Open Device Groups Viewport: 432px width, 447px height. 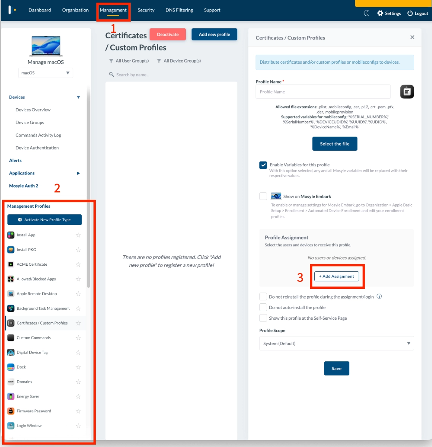pos(30,122)
